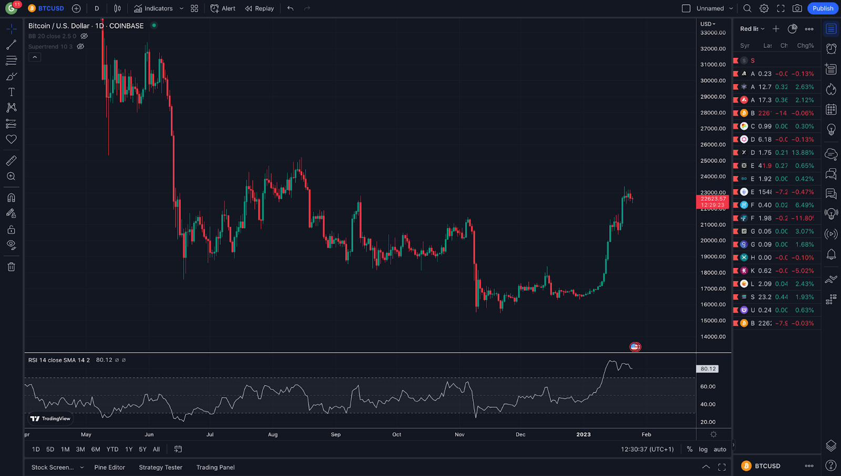
Task: Open the Indicators dialog
Action: click(x=153, y=8)
